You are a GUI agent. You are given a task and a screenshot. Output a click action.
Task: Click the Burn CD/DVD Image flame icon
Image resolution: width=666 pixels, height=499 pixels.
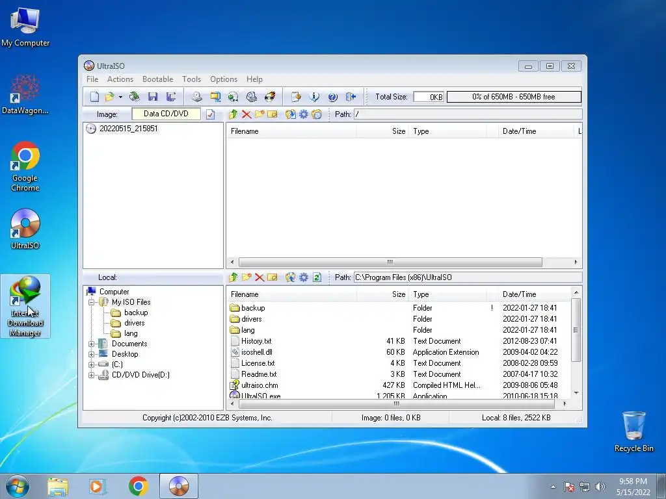[270, 97]
